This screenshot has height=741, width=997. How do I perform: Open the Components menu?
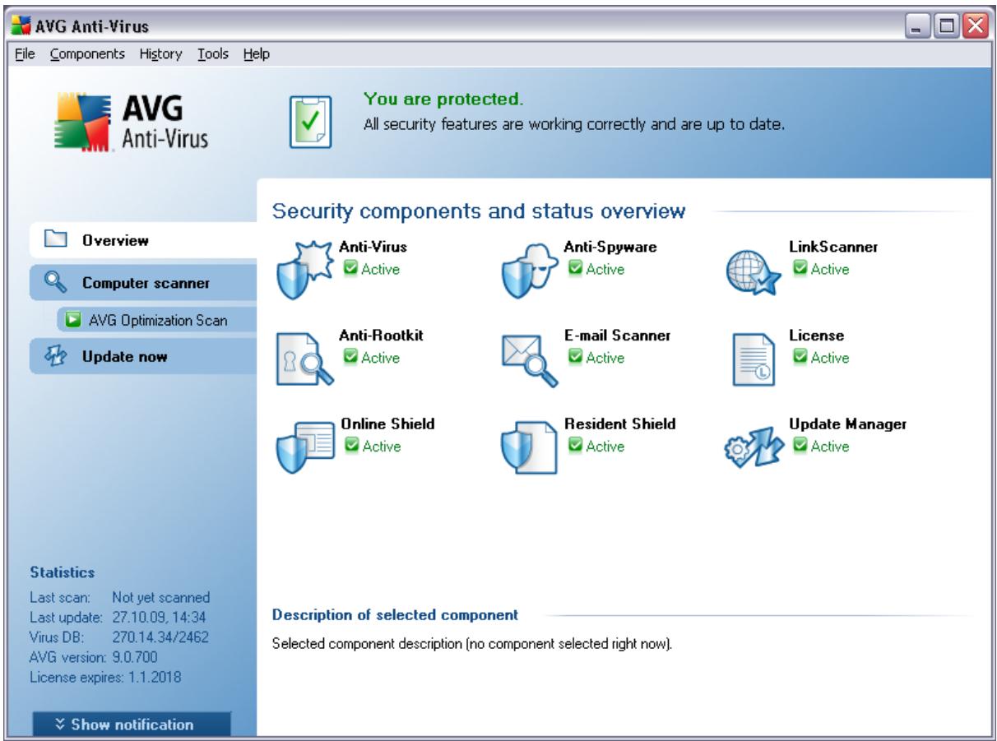(x=87, y=55)
